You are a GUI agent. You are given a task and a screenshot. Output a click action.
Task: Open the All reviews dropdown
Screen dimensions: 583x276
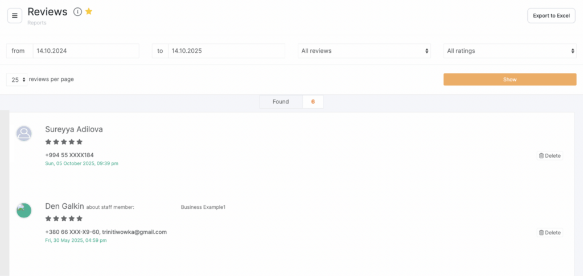[x=364, y=51]
